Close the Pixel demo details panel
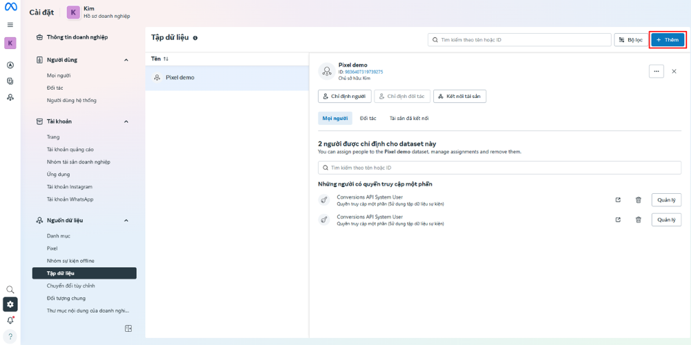The height and width of the screenshot is (345, 691). 674,71
